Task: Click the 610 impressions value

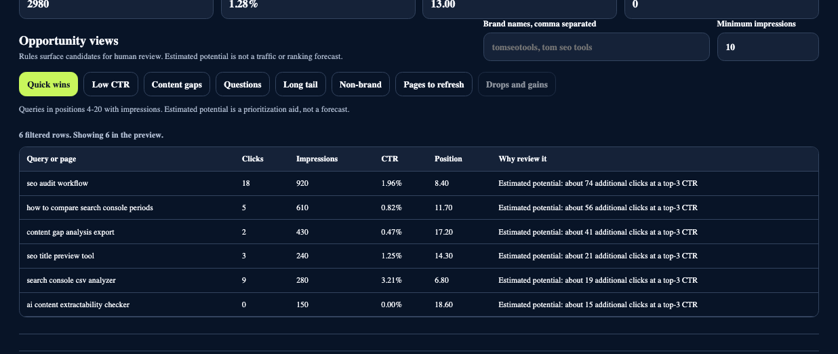Action: (302, 208)
